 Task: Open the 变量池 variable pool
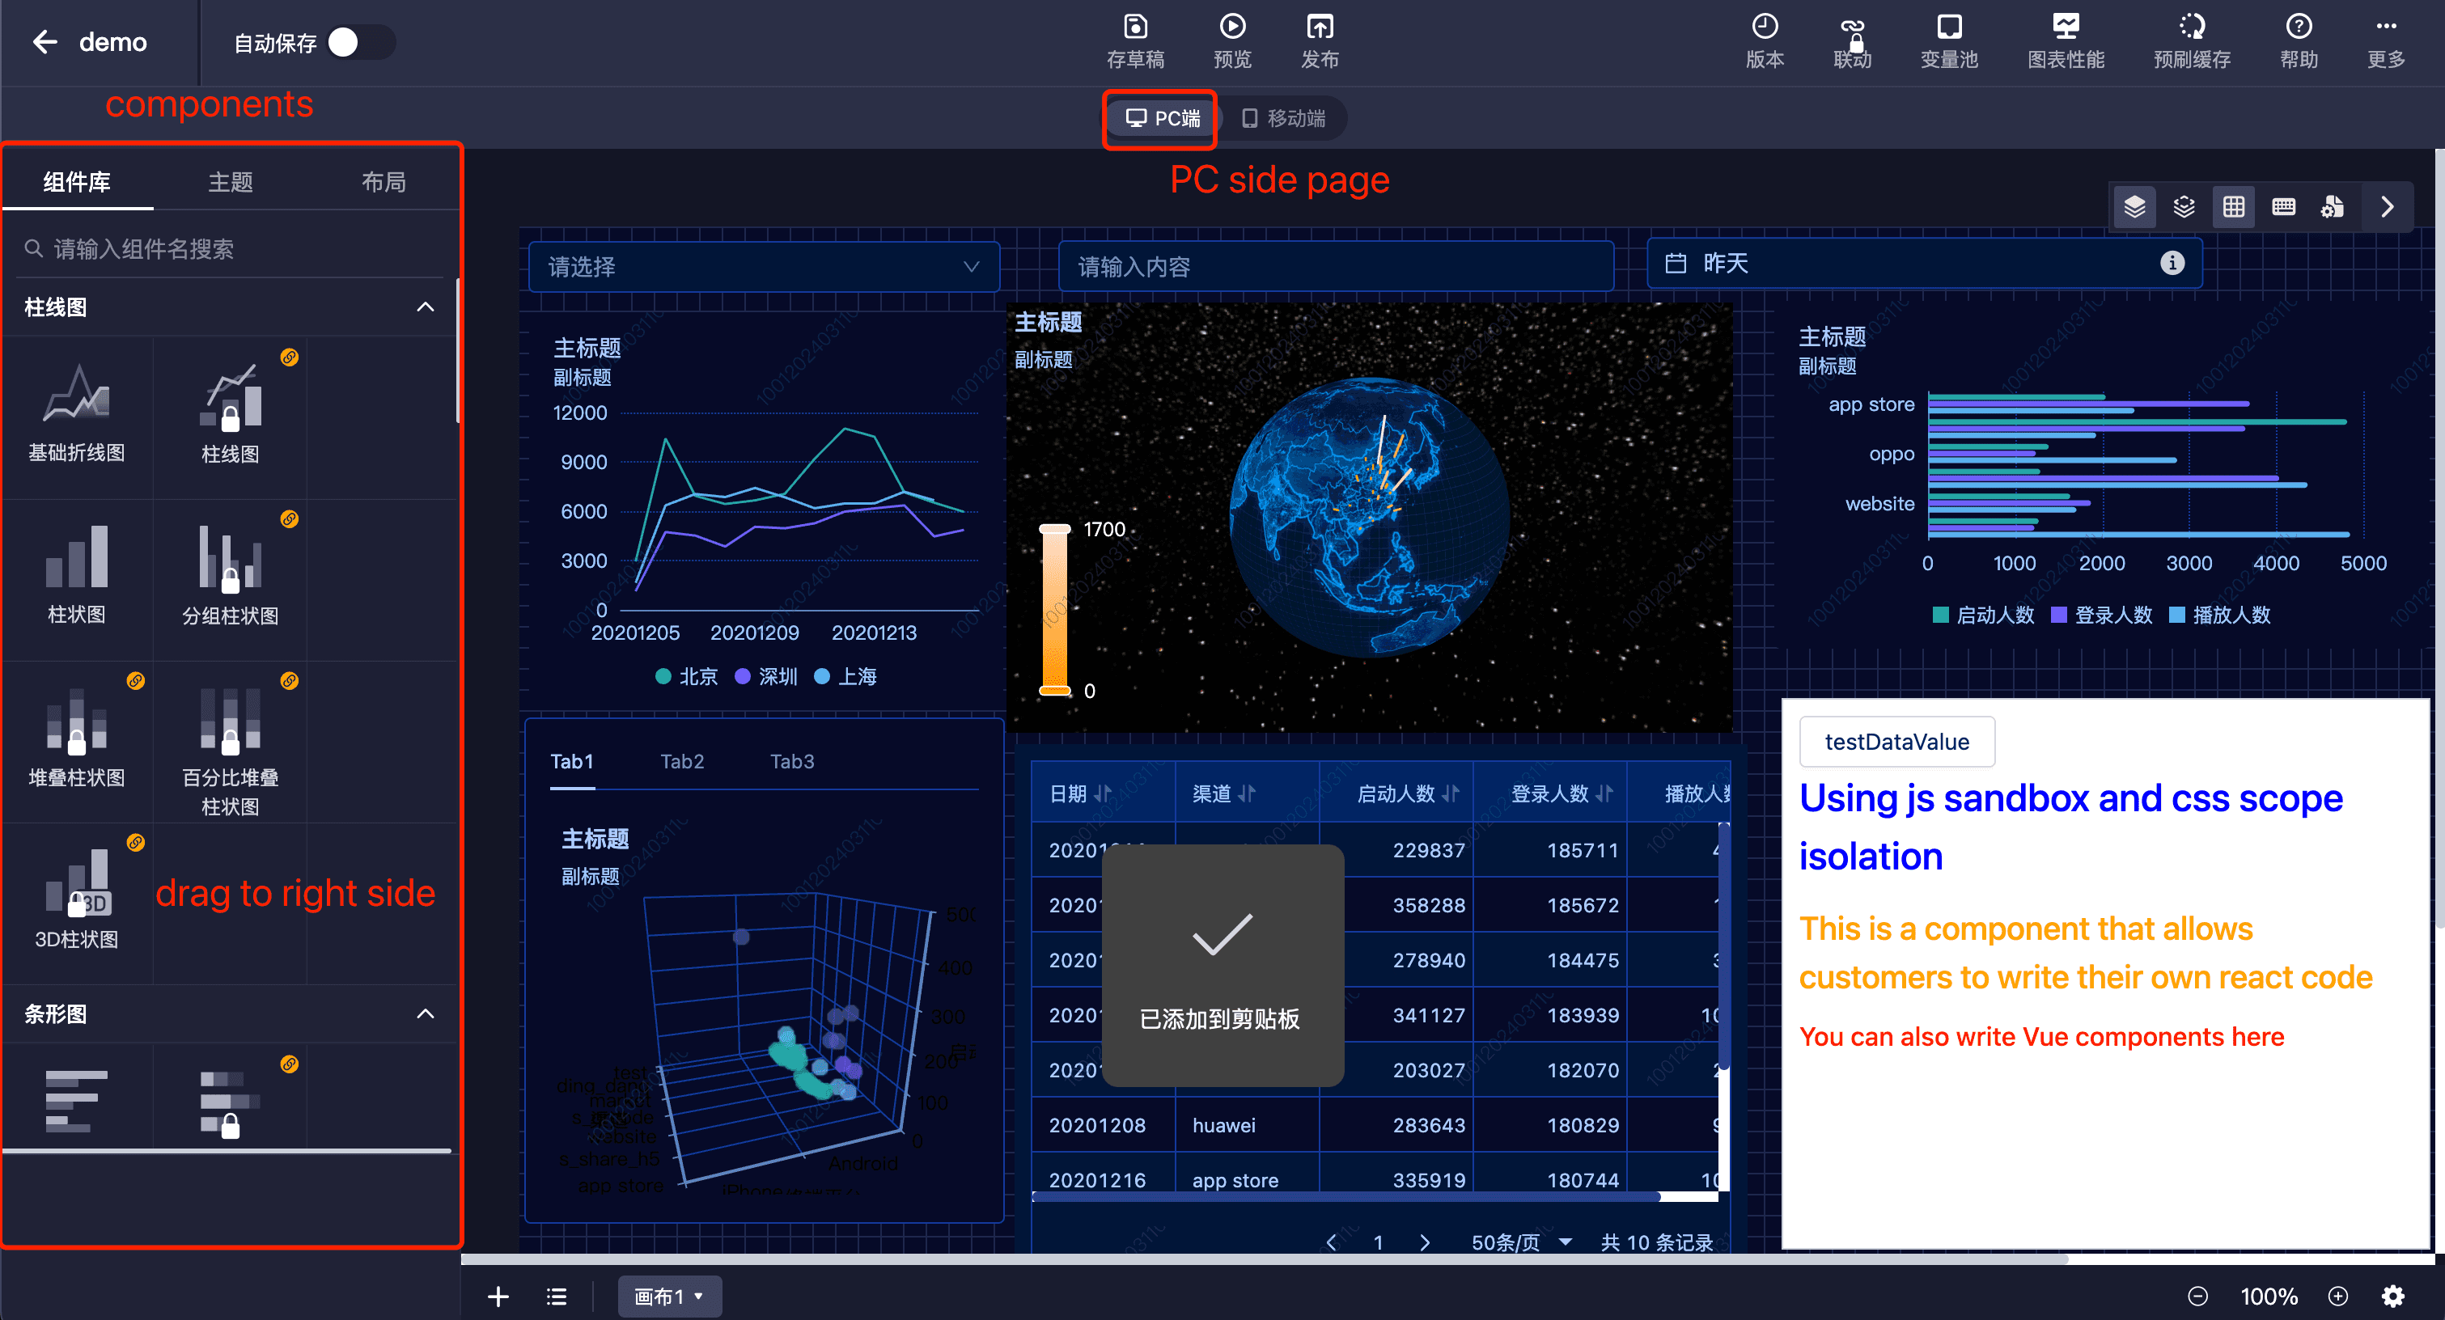tap(1948, 42)
